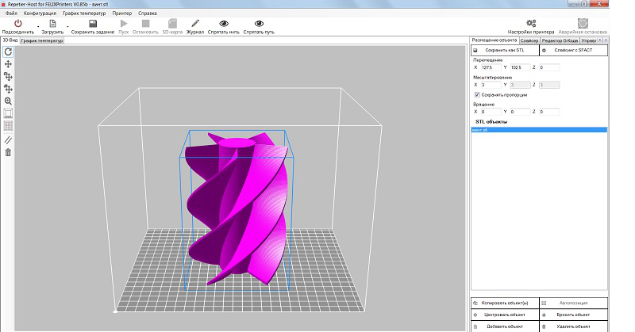635x332 pixels.
Task: Open the Конфигурация menu
Action: coord(40,13)
